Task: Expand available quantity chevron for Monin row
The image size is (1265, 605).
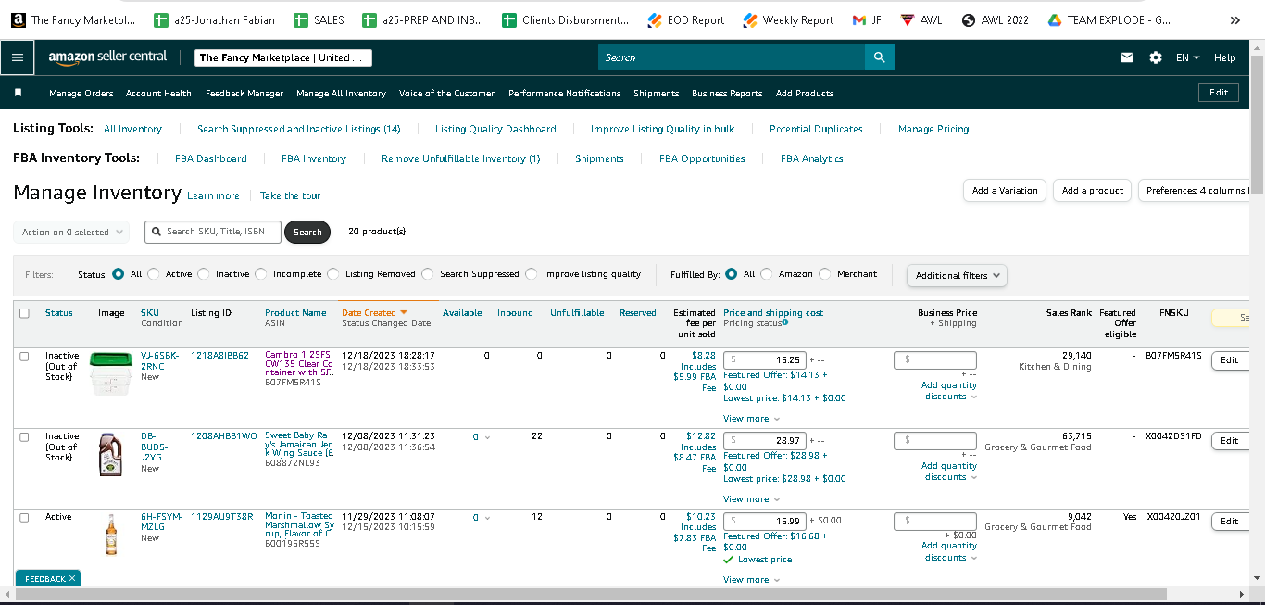Action: coord(488,518)
